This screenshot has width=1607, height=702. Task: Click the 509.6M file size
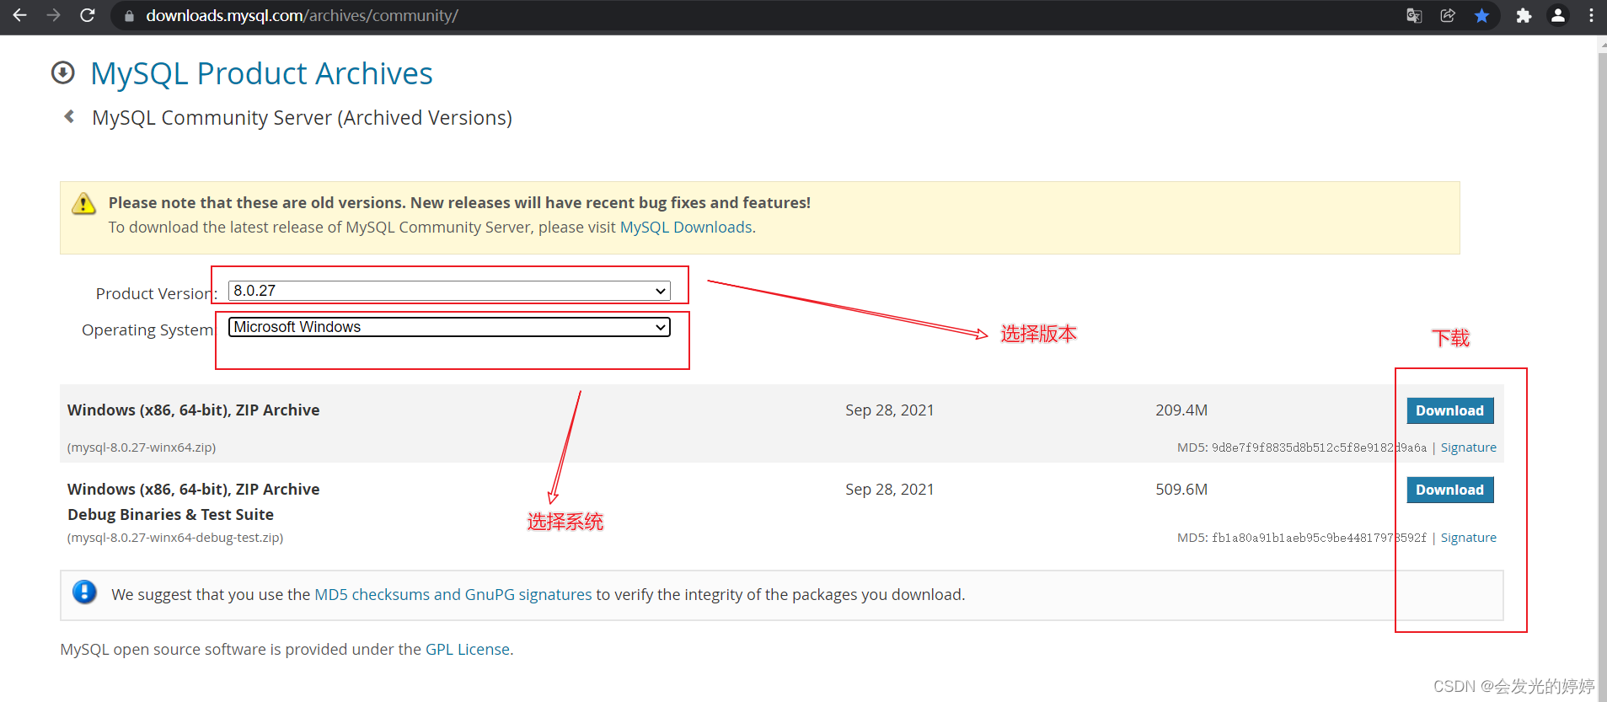coord(1181,490)
